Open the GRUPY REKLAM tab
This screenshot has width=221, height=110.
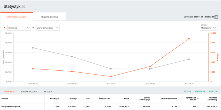click(x=29, y=92)
